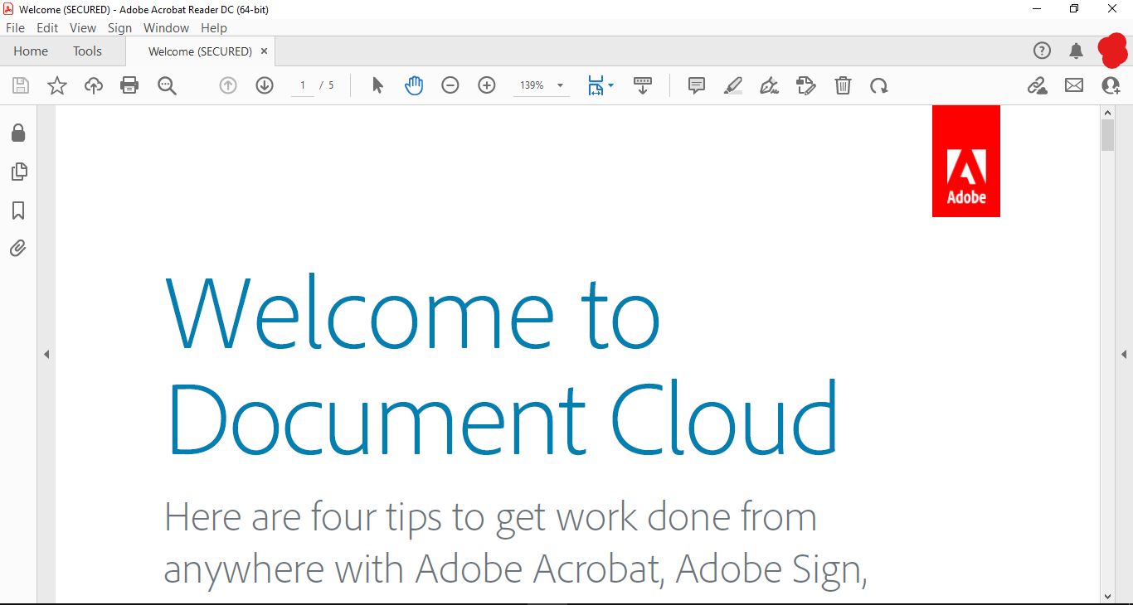Click the Read mode scrolling icon
Screen dimensions: 1133x605
[643, 85]
